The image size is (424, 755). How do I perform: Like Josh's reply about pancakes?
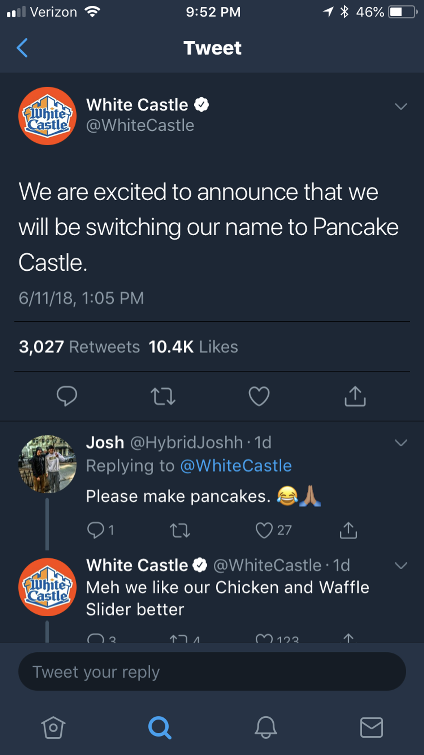tap(264, 530)
